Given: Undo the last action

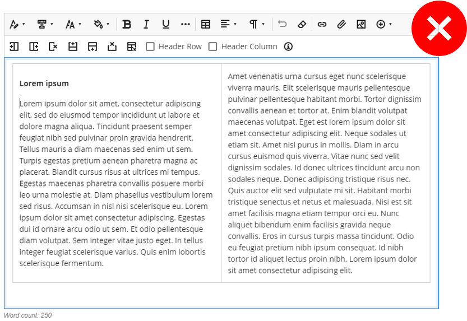Looking at the screenshot, I should coord(282,24).
